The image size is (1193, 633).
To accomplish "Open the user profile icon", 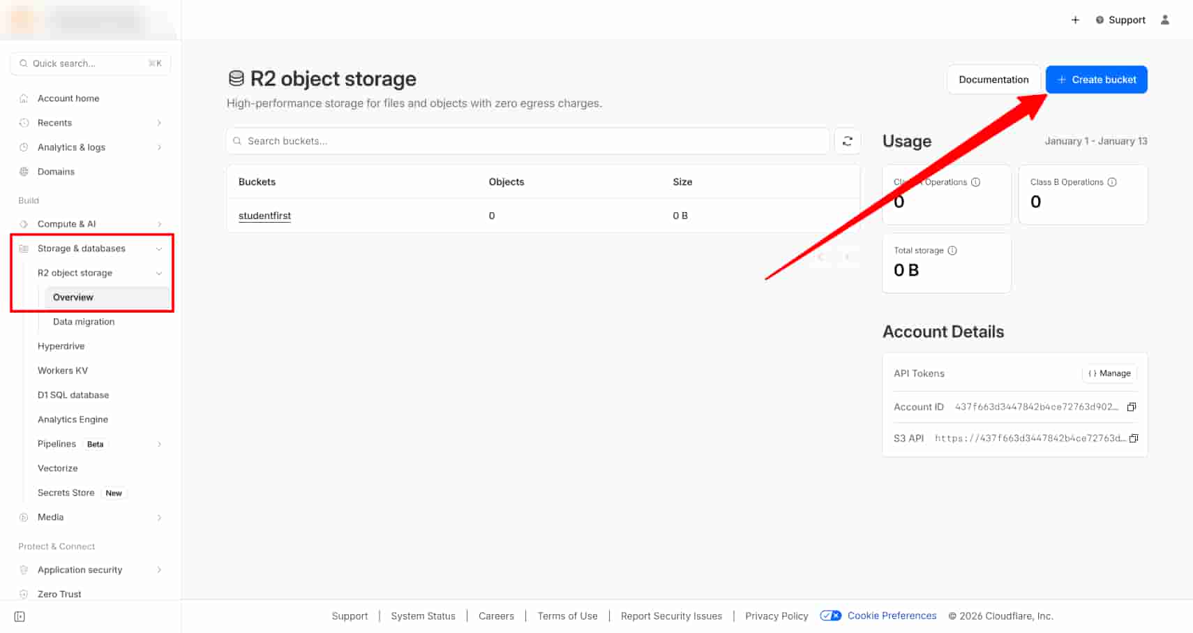I will 1164,20.
